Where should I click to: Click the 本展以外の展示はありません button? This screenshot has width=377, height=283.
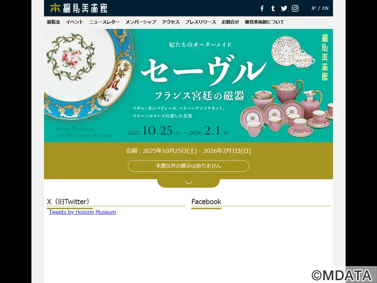tap(188, 166)
